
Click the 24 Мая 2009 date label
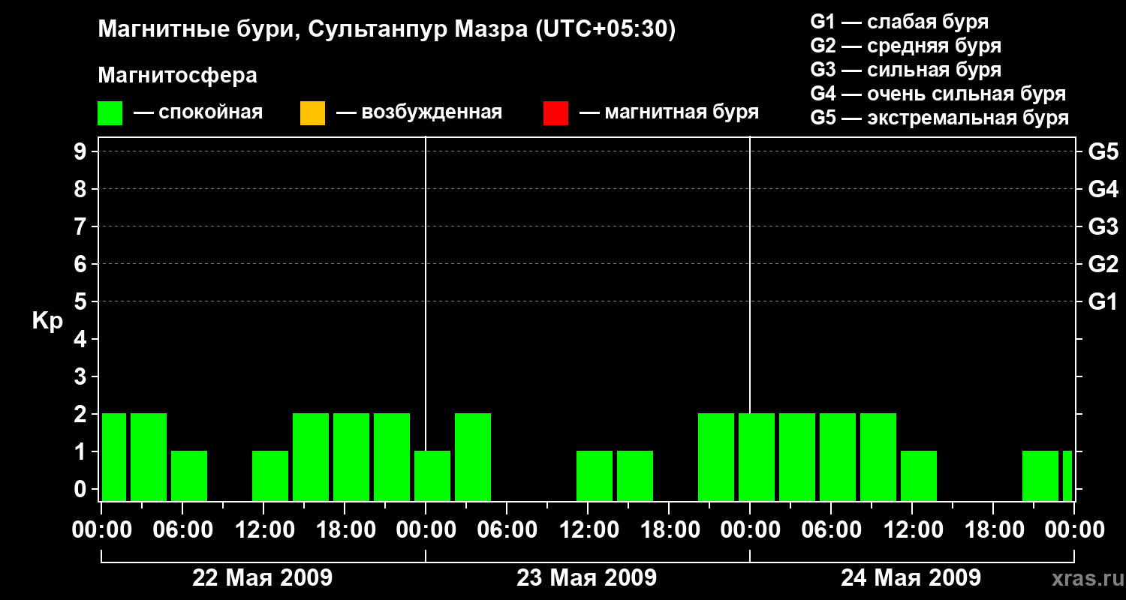[x=911, y=577]
